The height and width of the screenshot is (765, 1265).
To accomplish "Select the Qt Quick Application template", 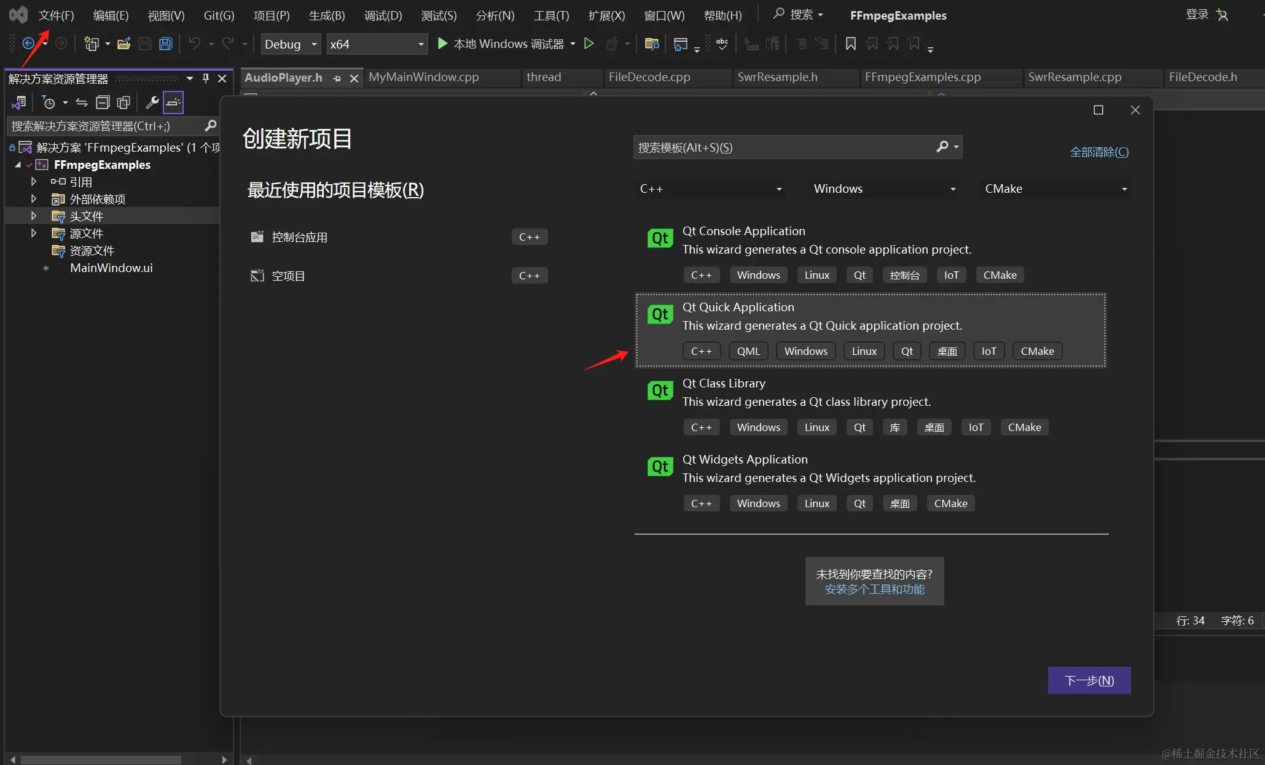I will [871, 331].
